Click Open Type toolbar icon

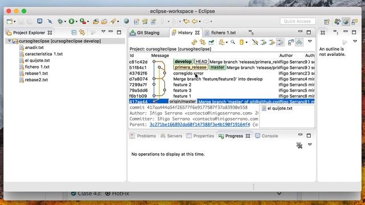point(96,22)
